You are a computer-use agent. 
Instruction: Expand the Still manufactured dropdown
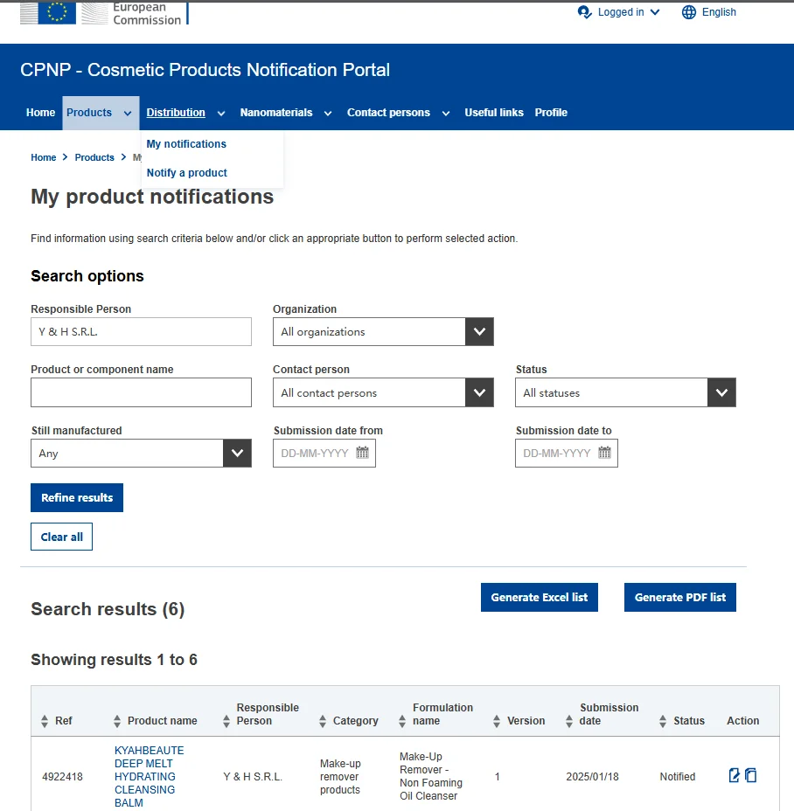click(x=237, y=454)
